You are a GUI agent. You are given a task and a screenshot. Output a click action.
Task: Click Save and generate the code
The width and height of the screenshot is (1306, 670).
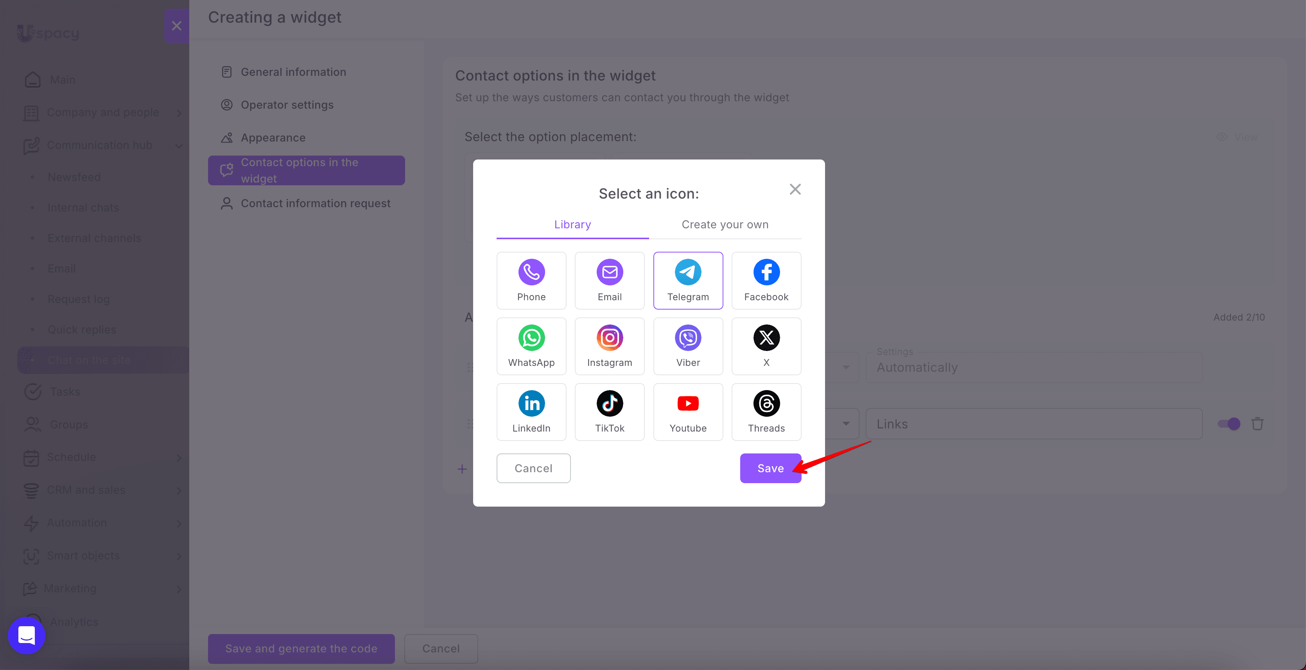coord(301,649)
